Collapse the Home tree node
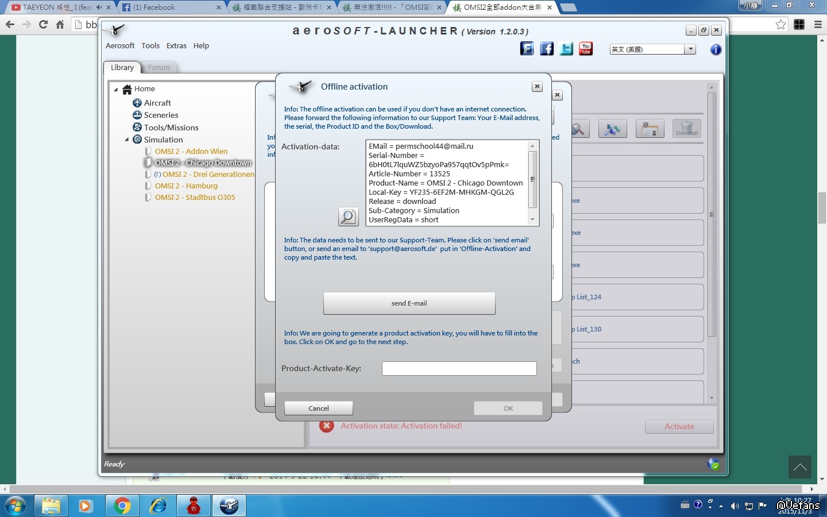Viewport: 827px width, 517px height. pos(116,89)
